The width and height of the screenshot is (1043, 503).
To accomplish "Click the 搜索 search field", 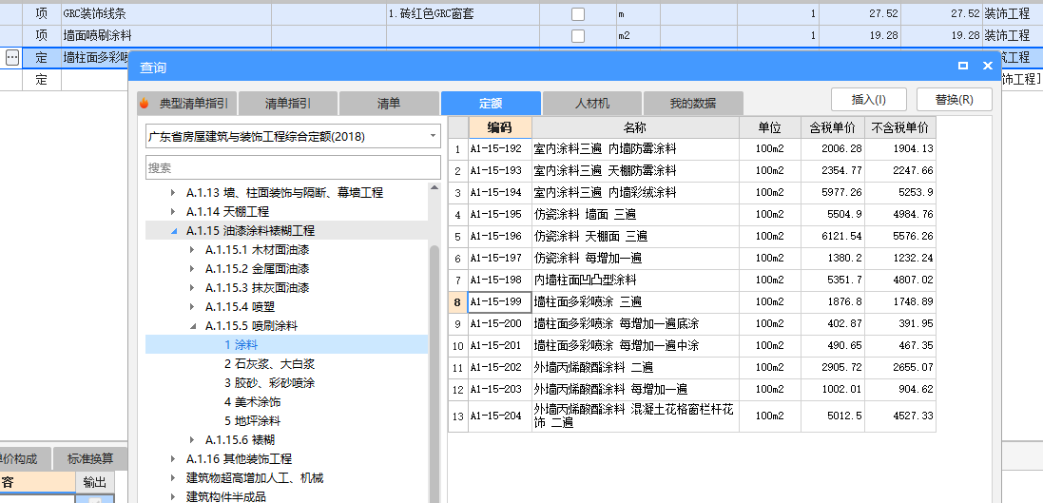I will click(x=293, y=167).
